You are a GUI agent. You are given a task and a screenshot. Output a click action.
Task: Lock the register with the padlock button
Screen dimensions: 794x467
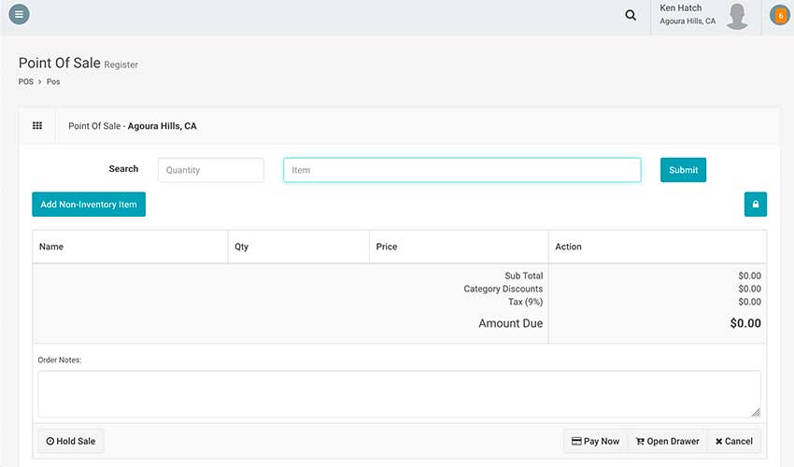pos(755,204)
